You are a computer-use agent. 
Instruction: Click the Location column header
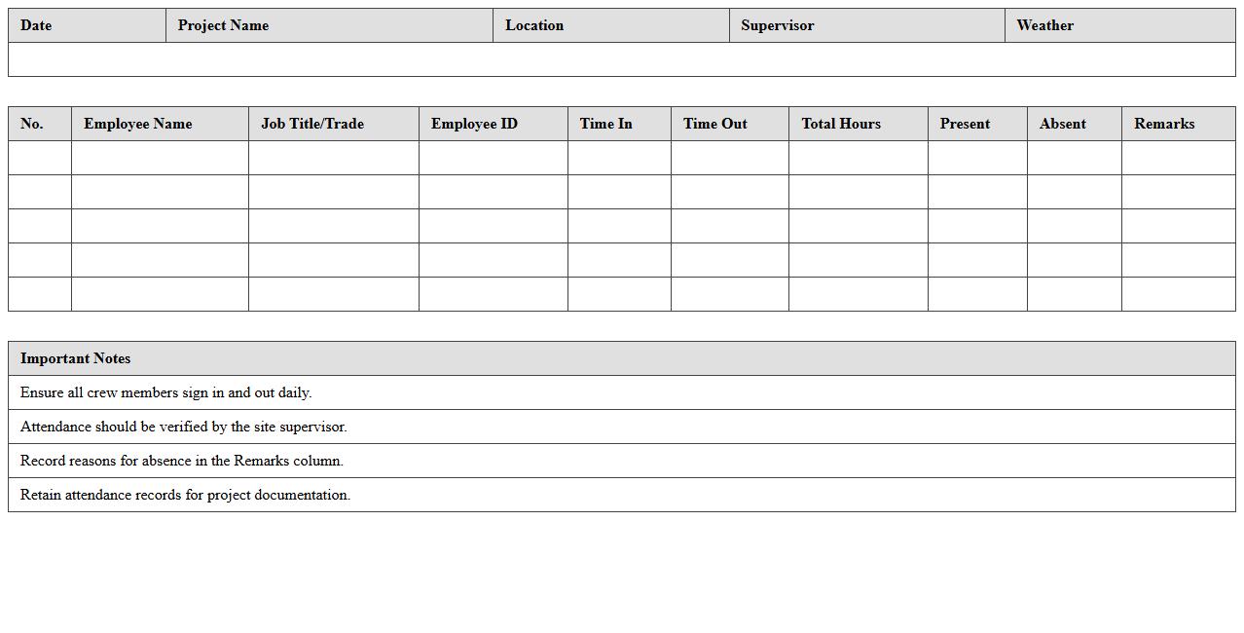(610, 25)
